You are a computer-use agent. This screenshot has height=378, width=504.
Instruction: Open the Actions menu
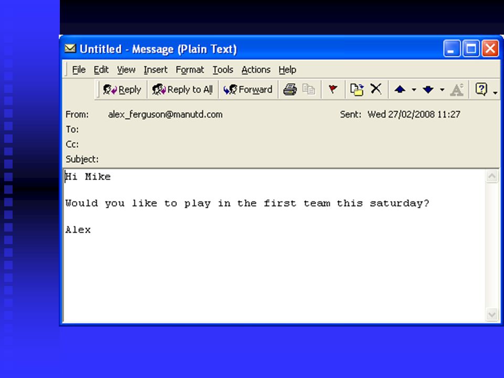pyautogui.click(x=256, y=70)
